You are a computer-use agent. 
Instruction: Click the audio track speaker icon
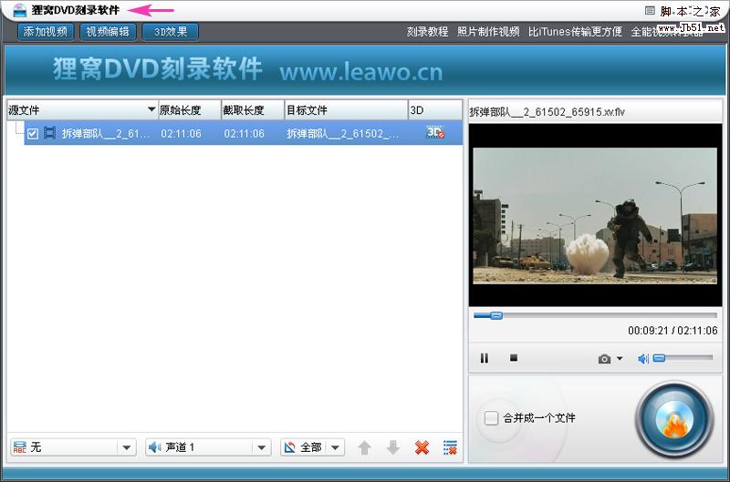(x=154, y=447)
